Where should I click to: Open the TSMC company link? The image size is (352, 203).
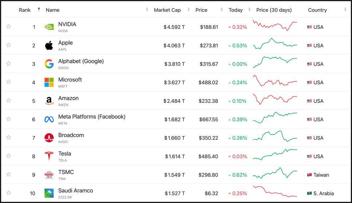click(66, 172)
